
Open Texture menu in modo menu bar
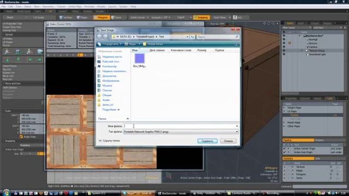61,7
